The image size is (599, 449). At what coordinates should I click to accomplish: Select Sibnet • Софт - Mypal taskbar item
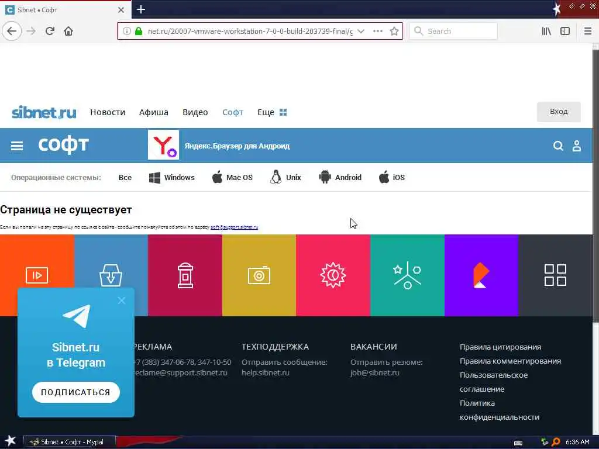(70, 442)
